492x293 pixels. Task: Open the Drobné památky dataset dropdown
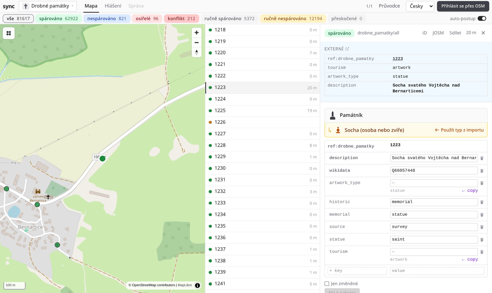[48, 6]
